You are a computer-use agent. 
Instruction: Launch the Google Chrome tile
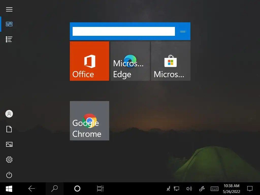[x=89, y=121]
